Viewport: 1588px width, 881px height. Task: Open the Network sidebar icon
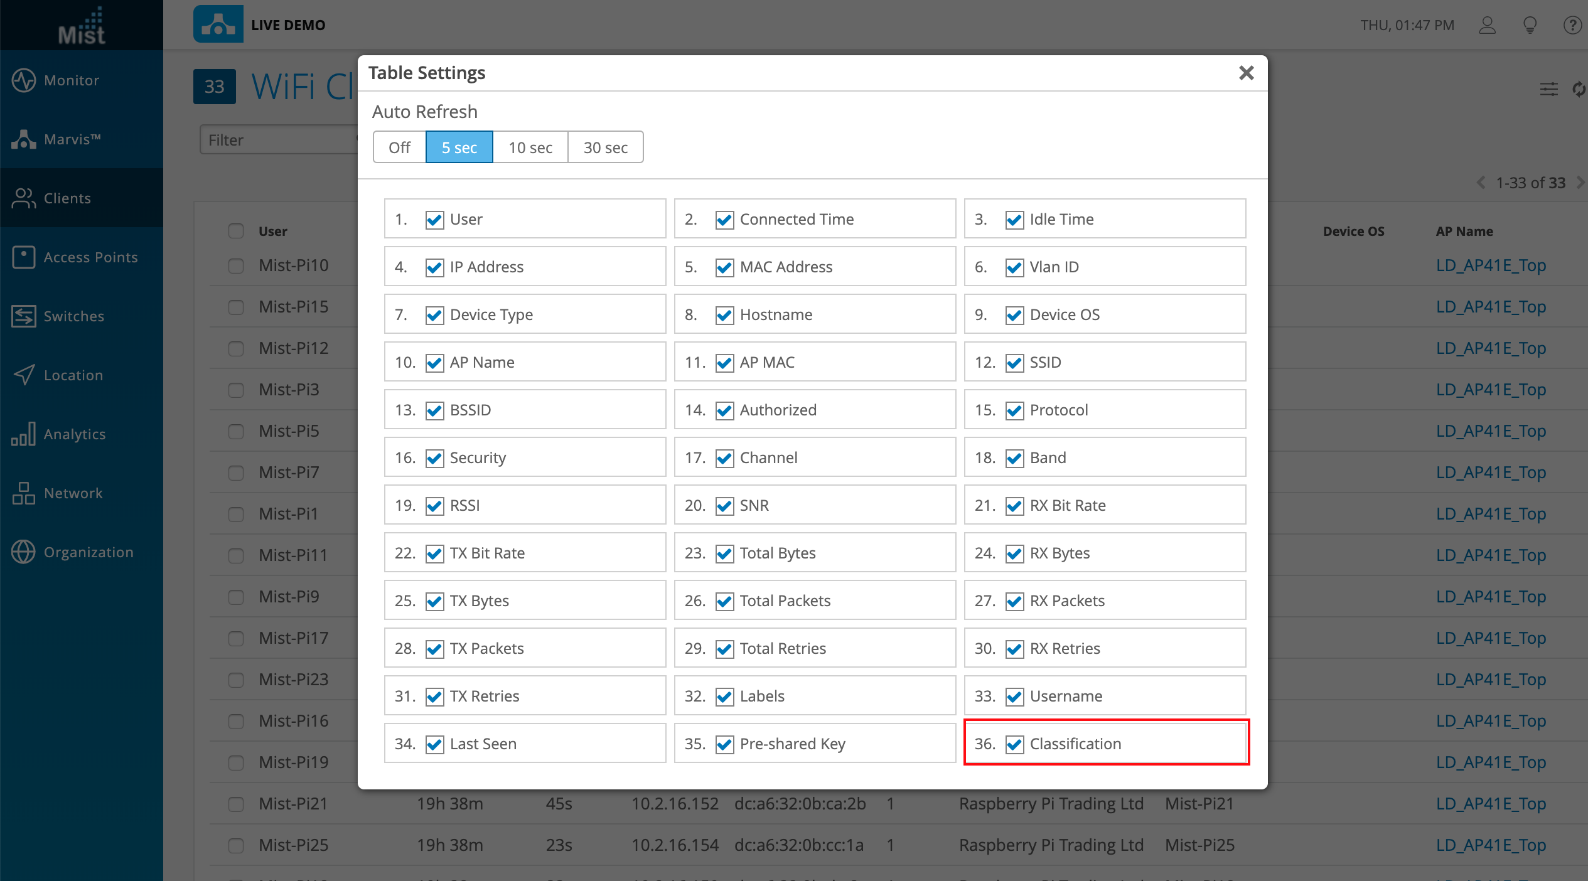click(24, 493)
